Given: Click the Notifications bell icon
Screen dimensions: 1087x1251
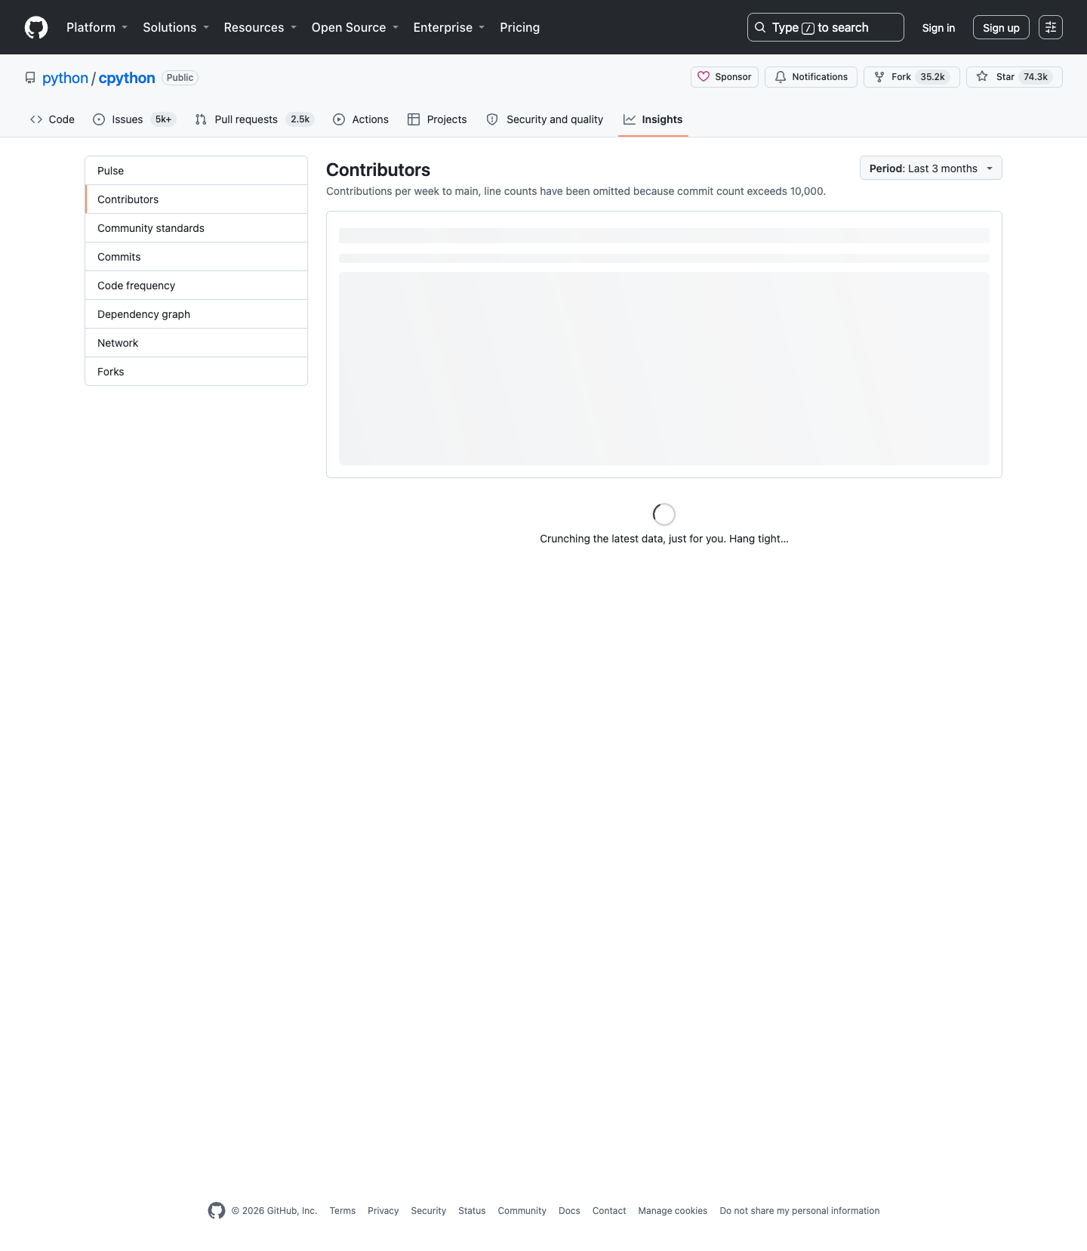Looking at the screenshot, I should tap(781, 77).
